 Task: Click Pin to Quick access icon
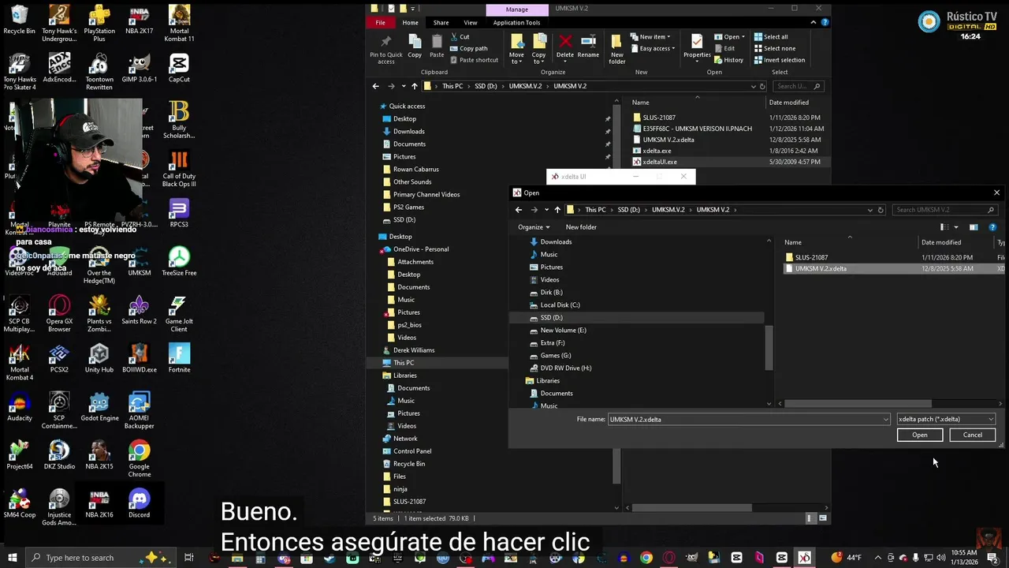(386, 48)
